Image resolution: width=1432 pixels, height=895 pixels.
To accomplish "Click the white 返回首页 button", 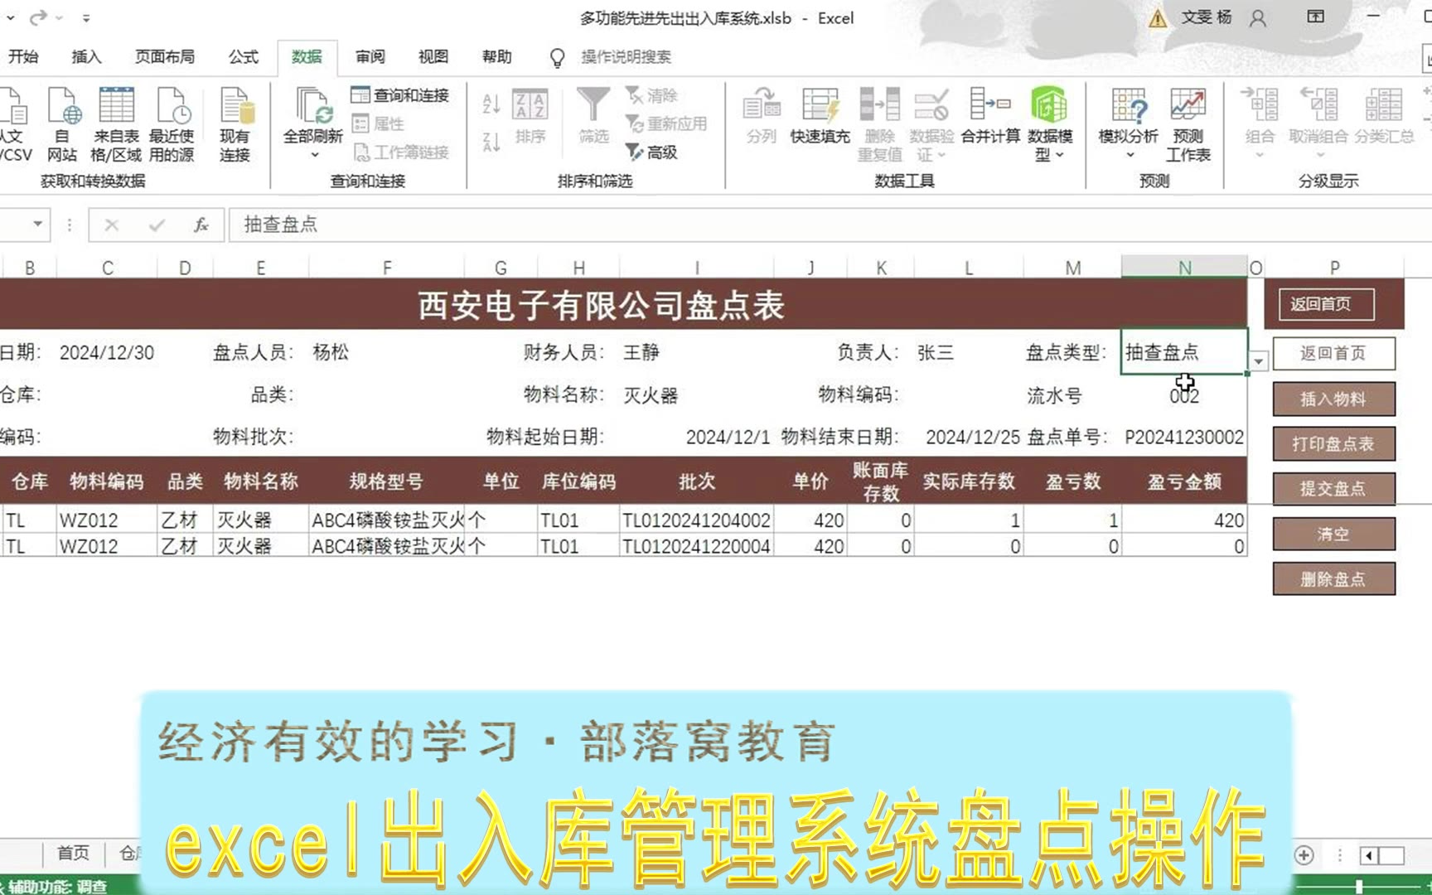I will (x=1333, y=354).
